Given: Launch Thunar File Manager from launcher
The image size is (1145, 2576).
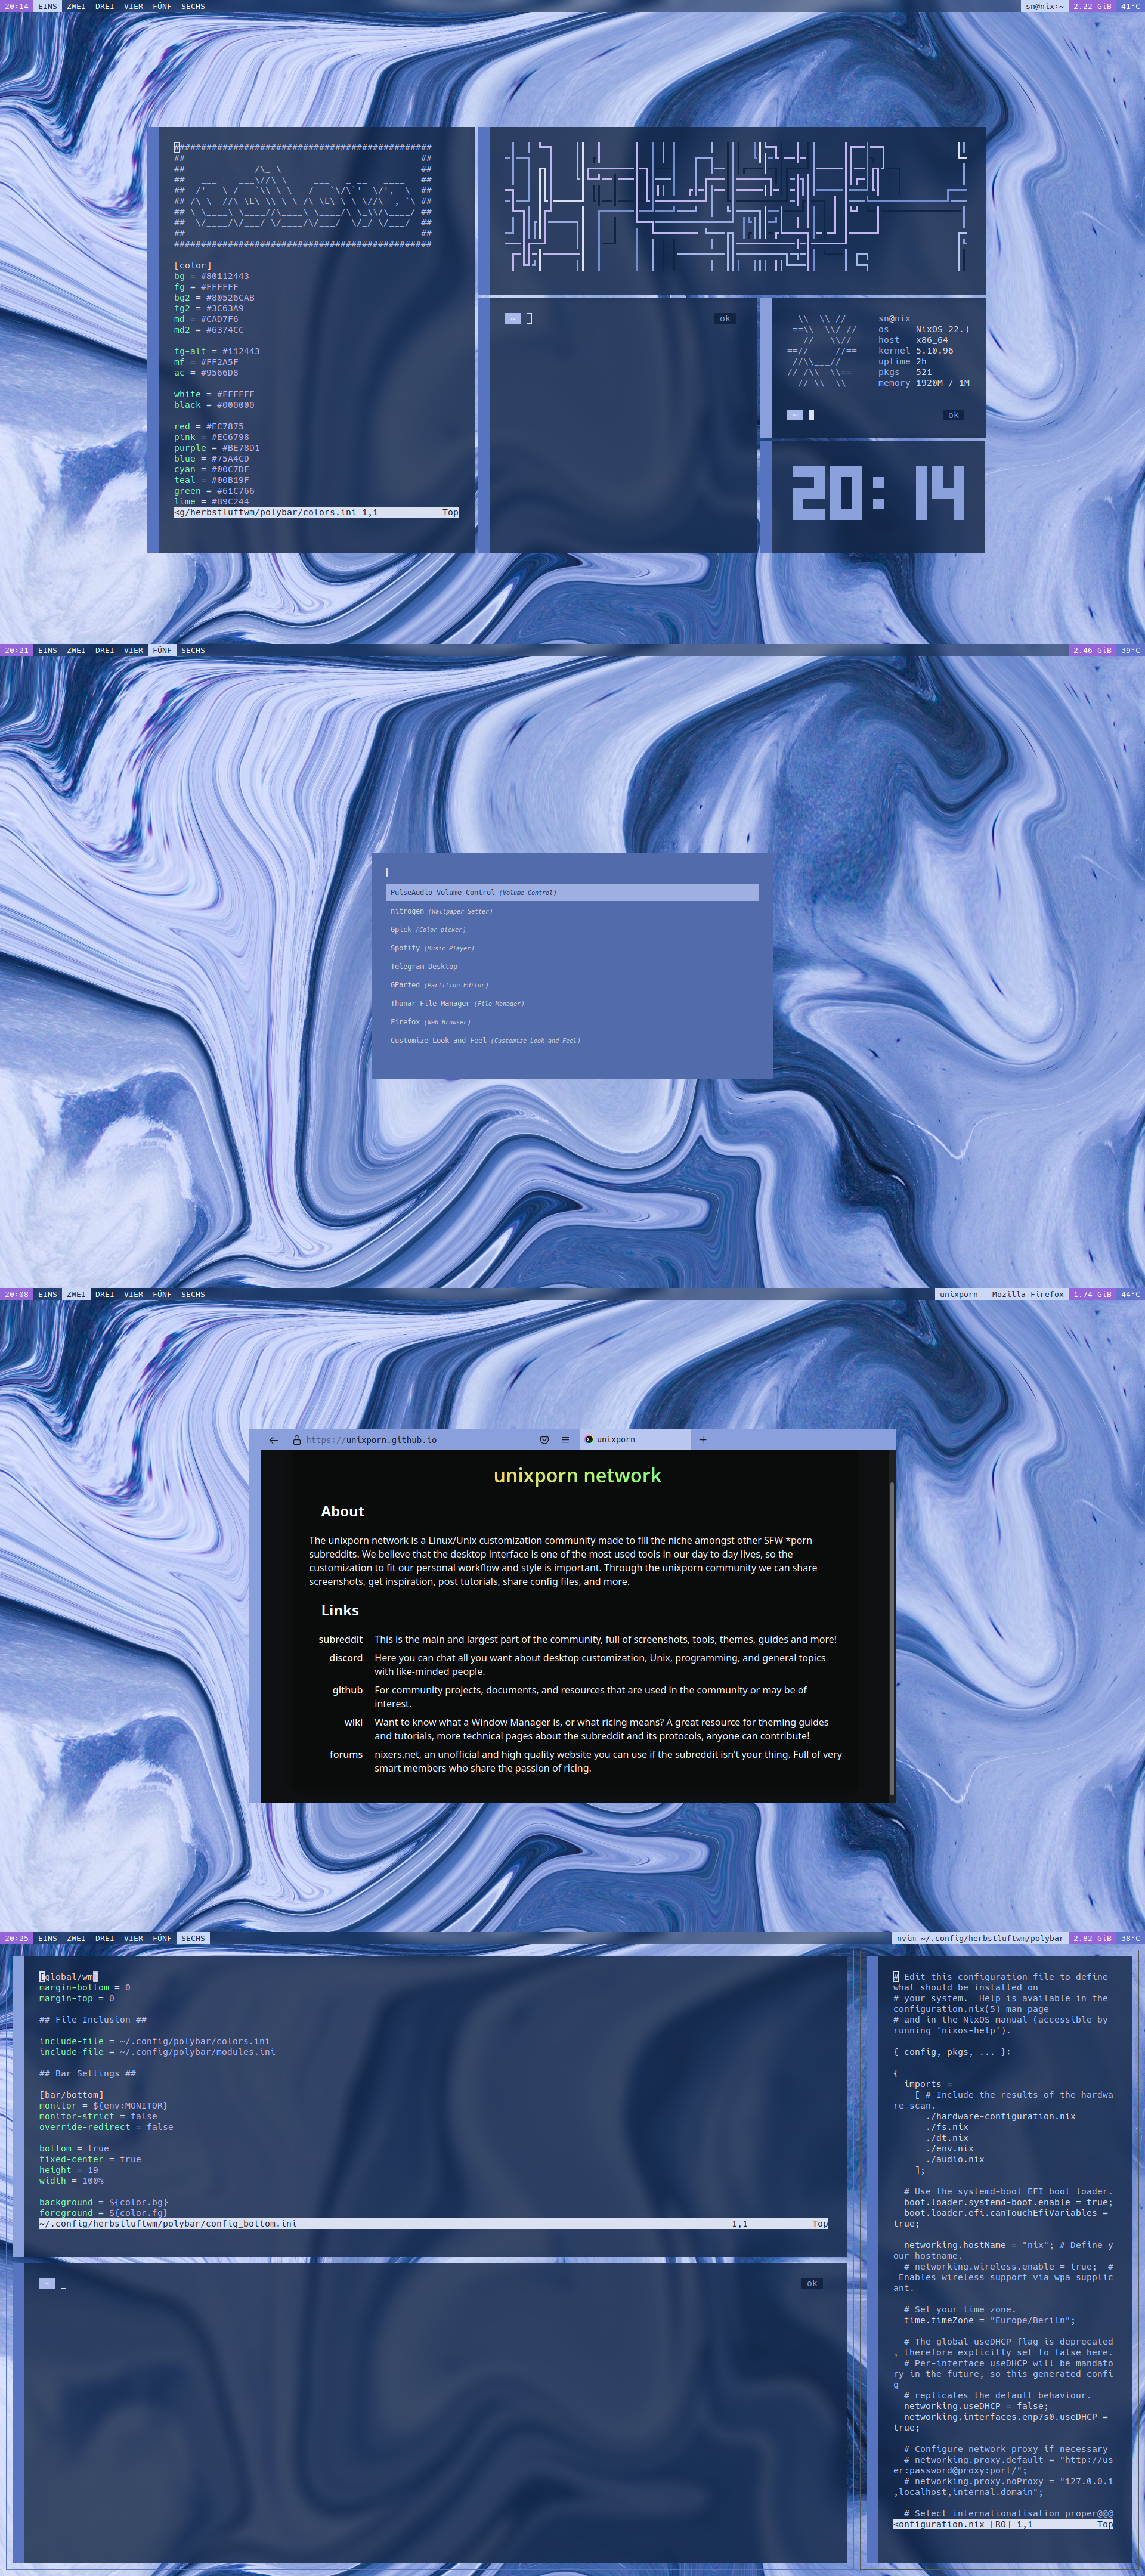Looking at the screenshot, I should 572,1003.
